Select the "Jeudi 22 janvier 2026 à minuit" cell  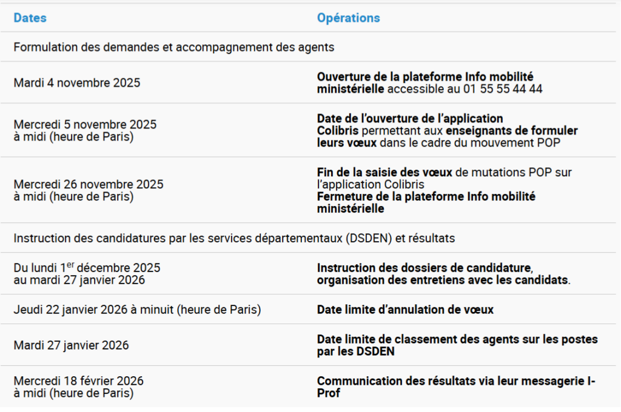pos(137,310)
